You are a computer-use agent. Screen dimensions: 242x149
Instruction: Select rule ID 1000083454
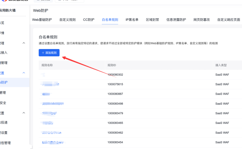pos(115,142)
